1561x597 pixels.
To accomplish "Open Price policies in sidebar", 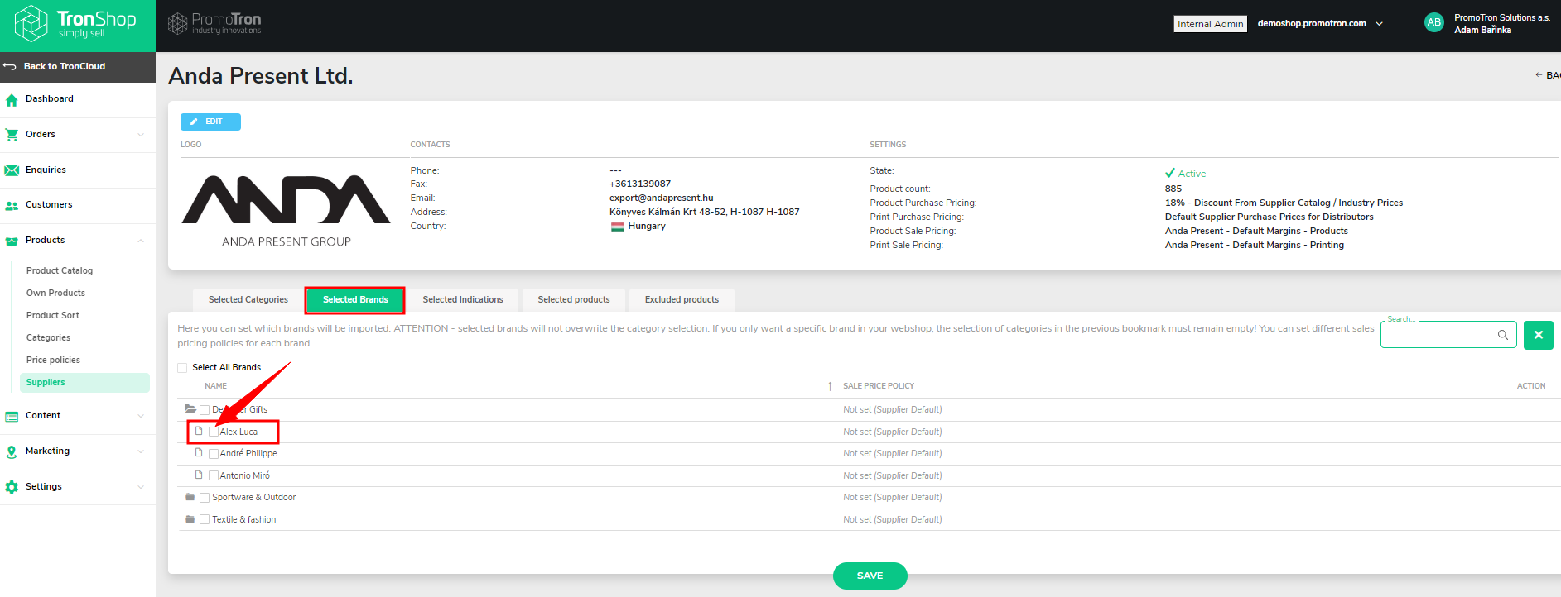I will click(53, 360).
